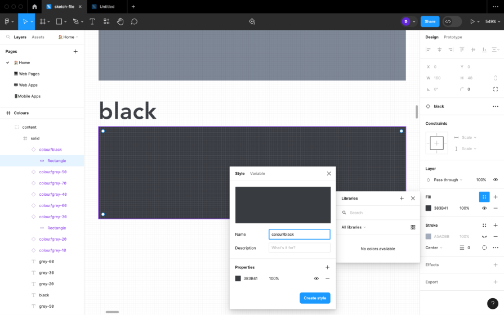
Task: Expand the All libraries dropdown
Action: [354, 227]
